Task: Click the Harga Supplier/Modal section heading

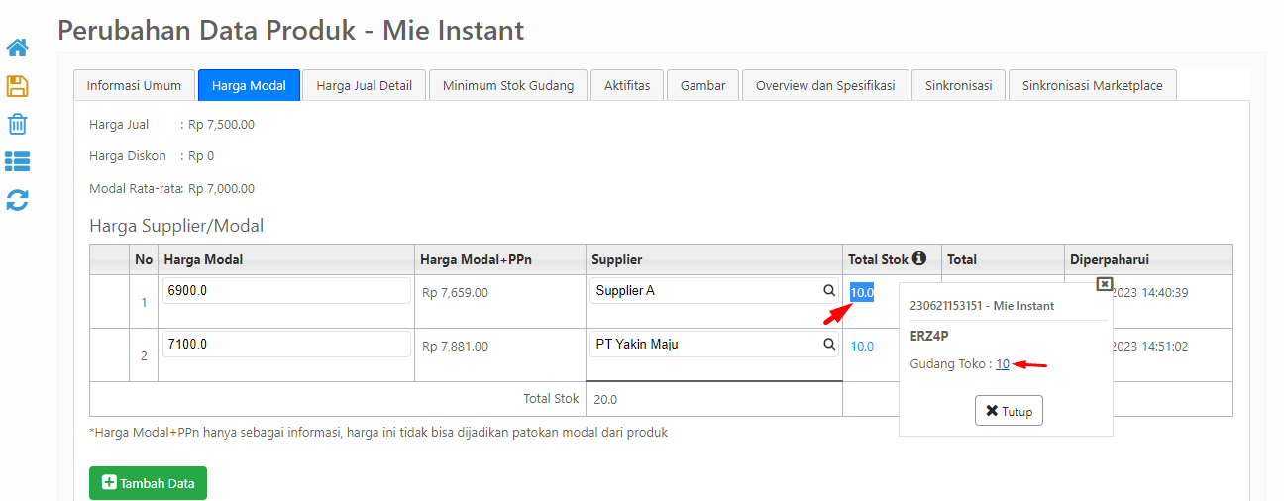Action: [x=176, y=226]
